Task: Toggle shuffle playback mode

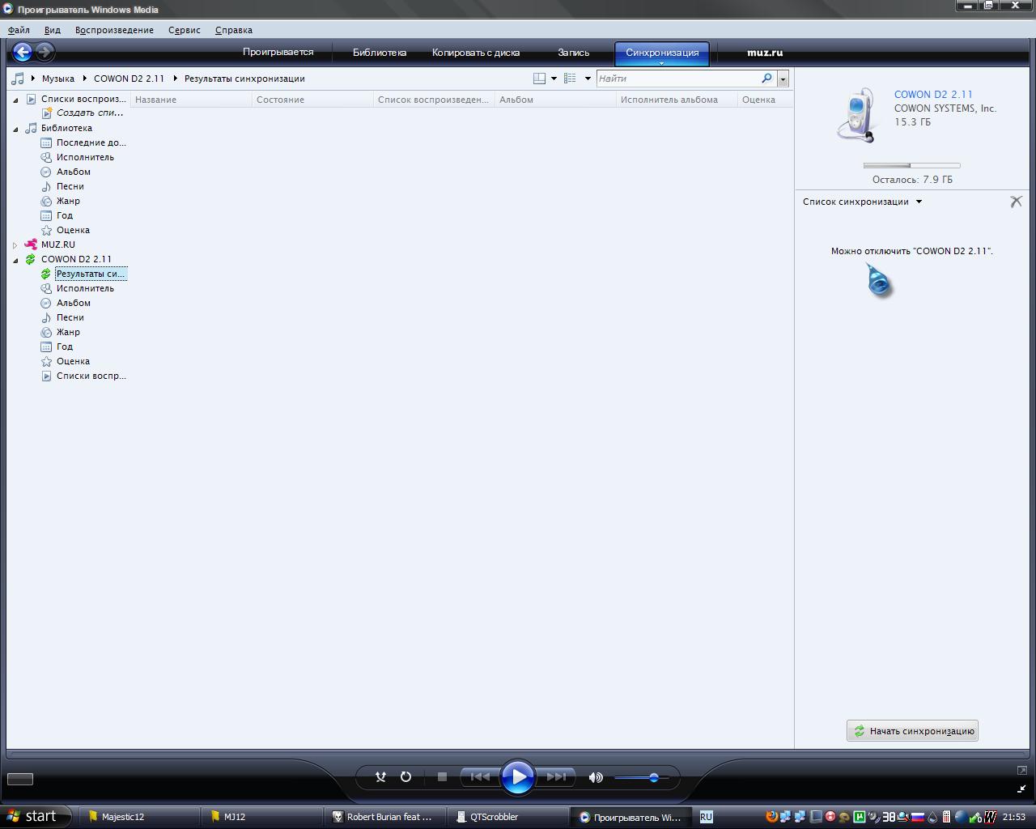Action: pos(380,777)
